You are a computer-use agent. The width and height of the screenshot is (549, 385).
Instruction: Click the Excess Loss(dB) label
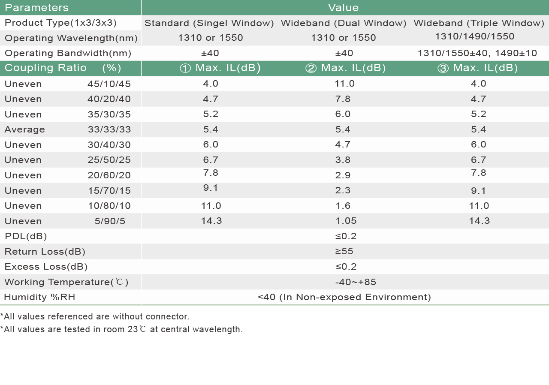coord(46,267)
